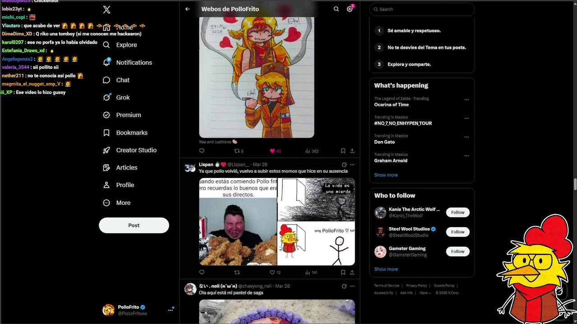The height and width of the screenshot is (324, 577).
Task: Show more under Who to follow
Action: [386, 269]
